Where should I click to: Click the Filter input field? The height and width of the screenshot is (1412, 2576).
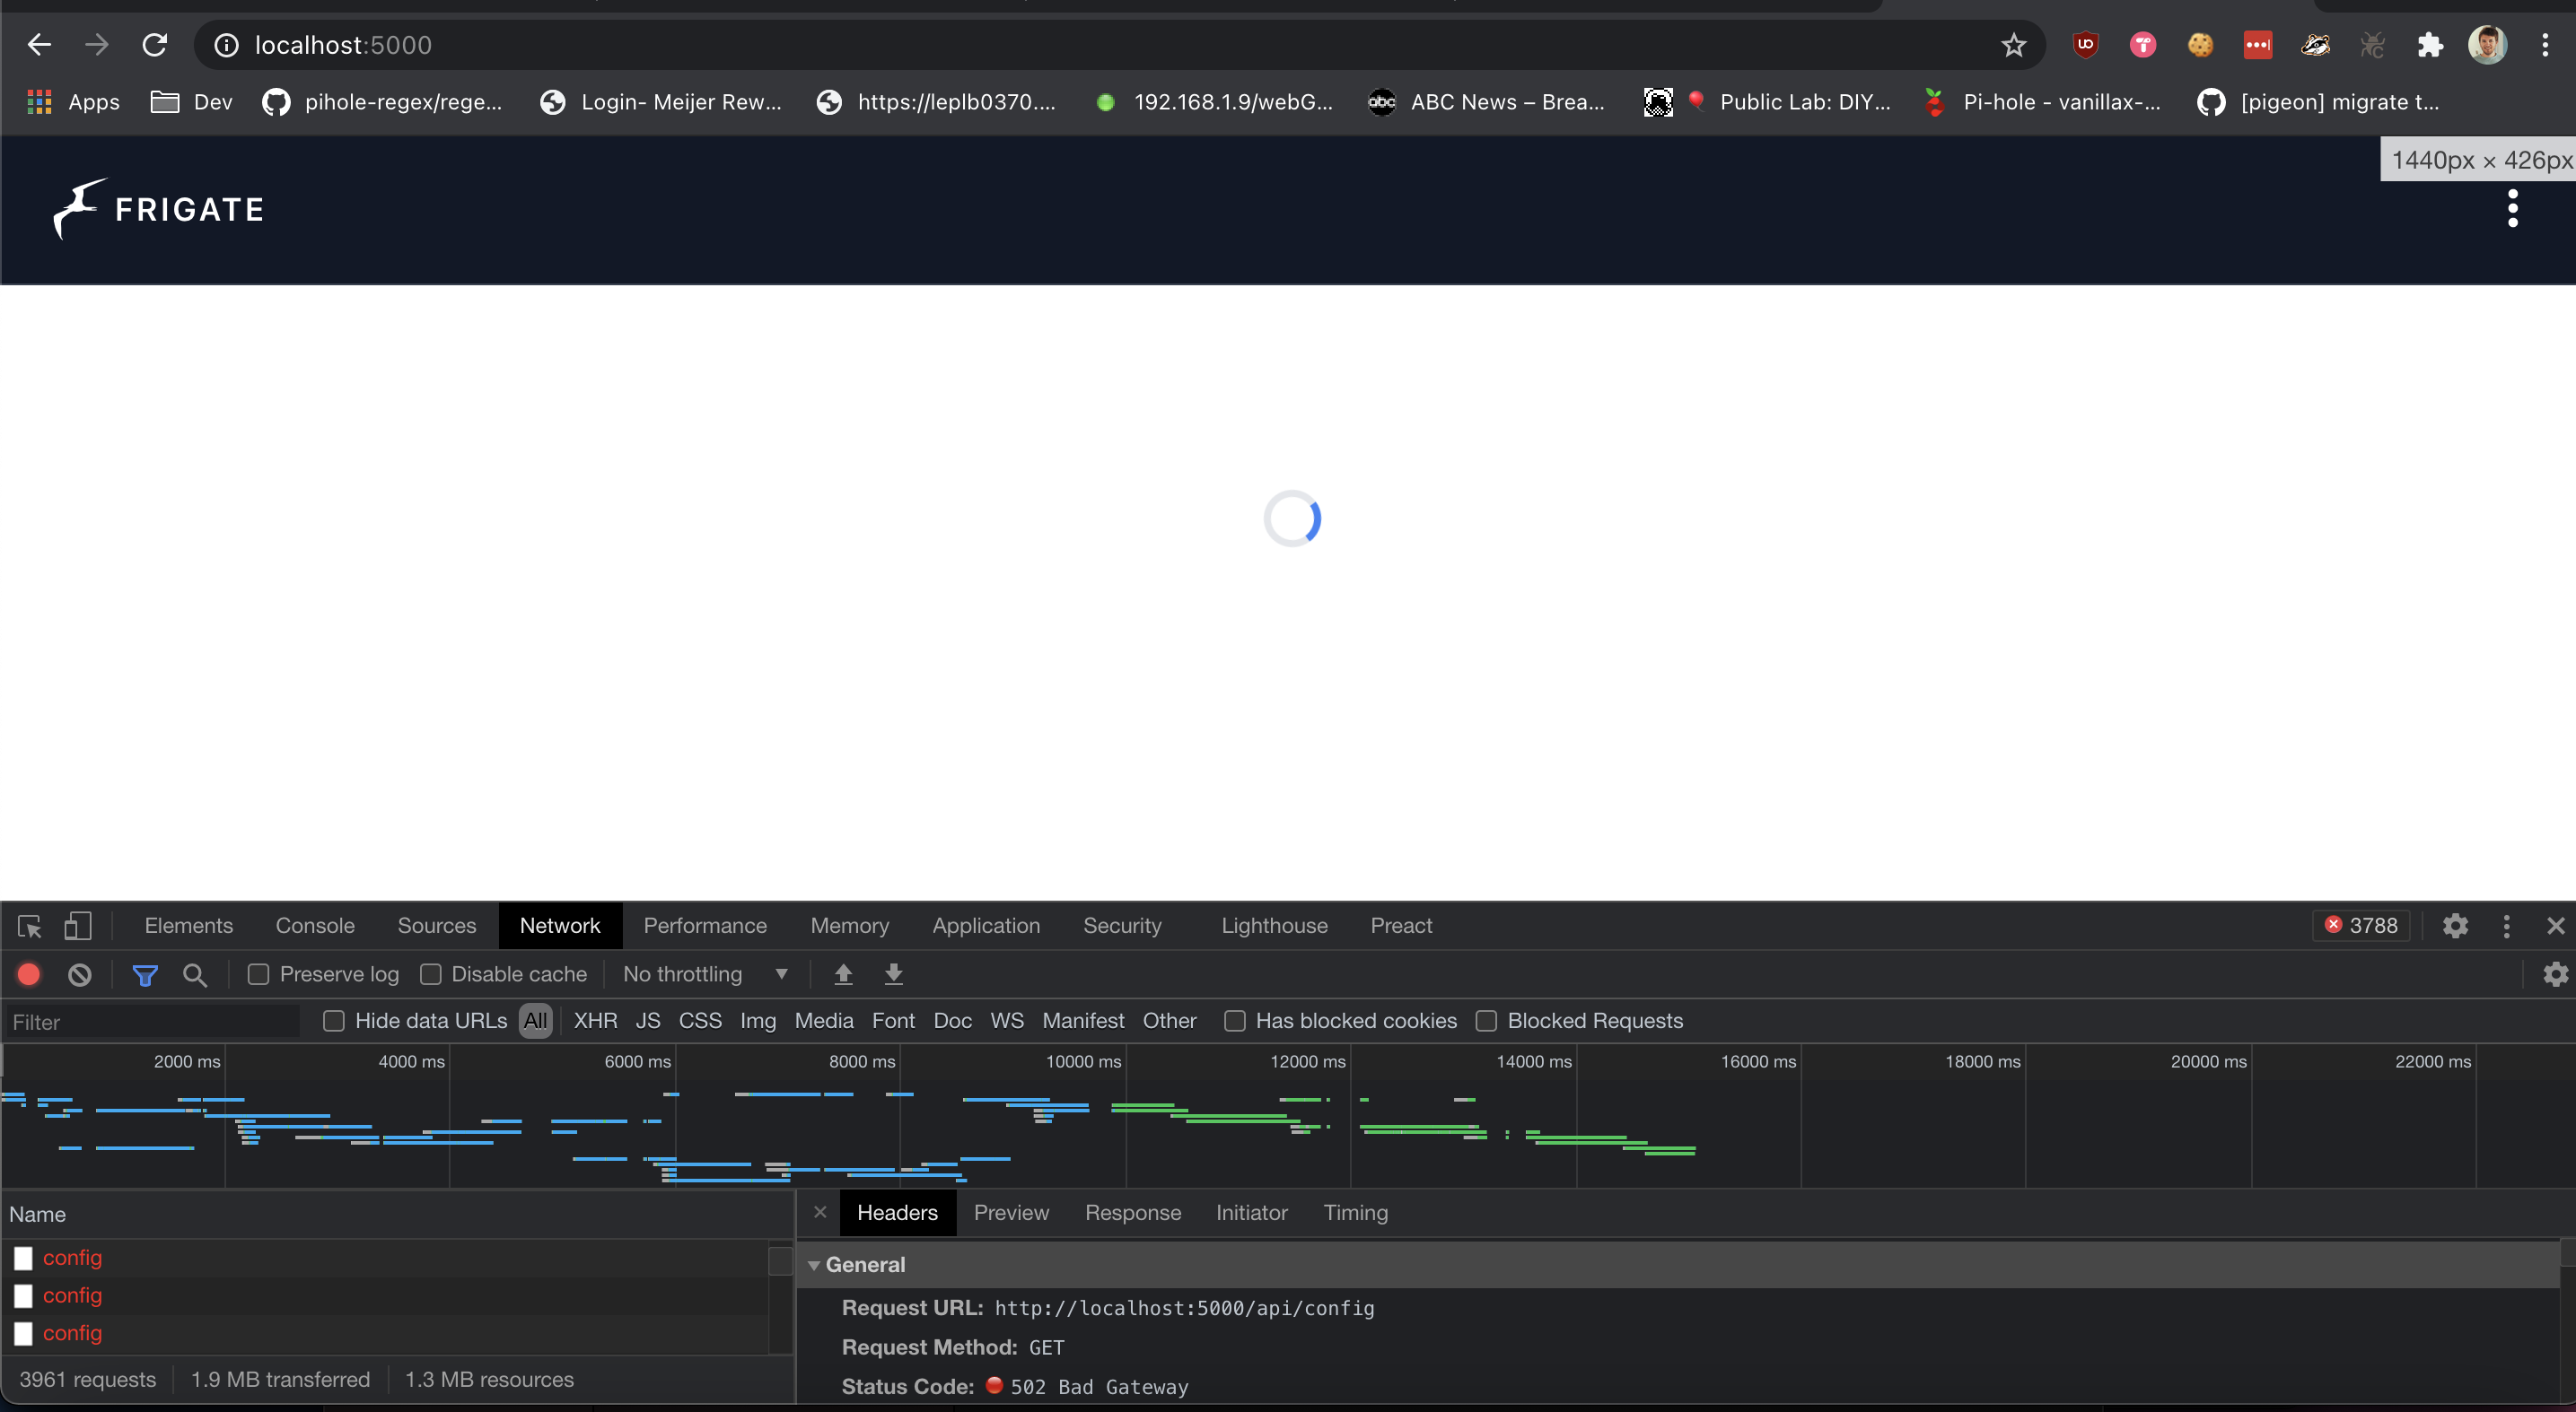coord(153,1021)
